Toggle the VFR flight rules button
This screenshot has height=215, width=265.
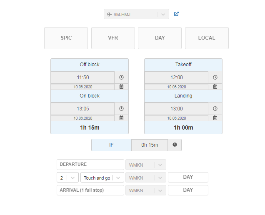point(113,38)
